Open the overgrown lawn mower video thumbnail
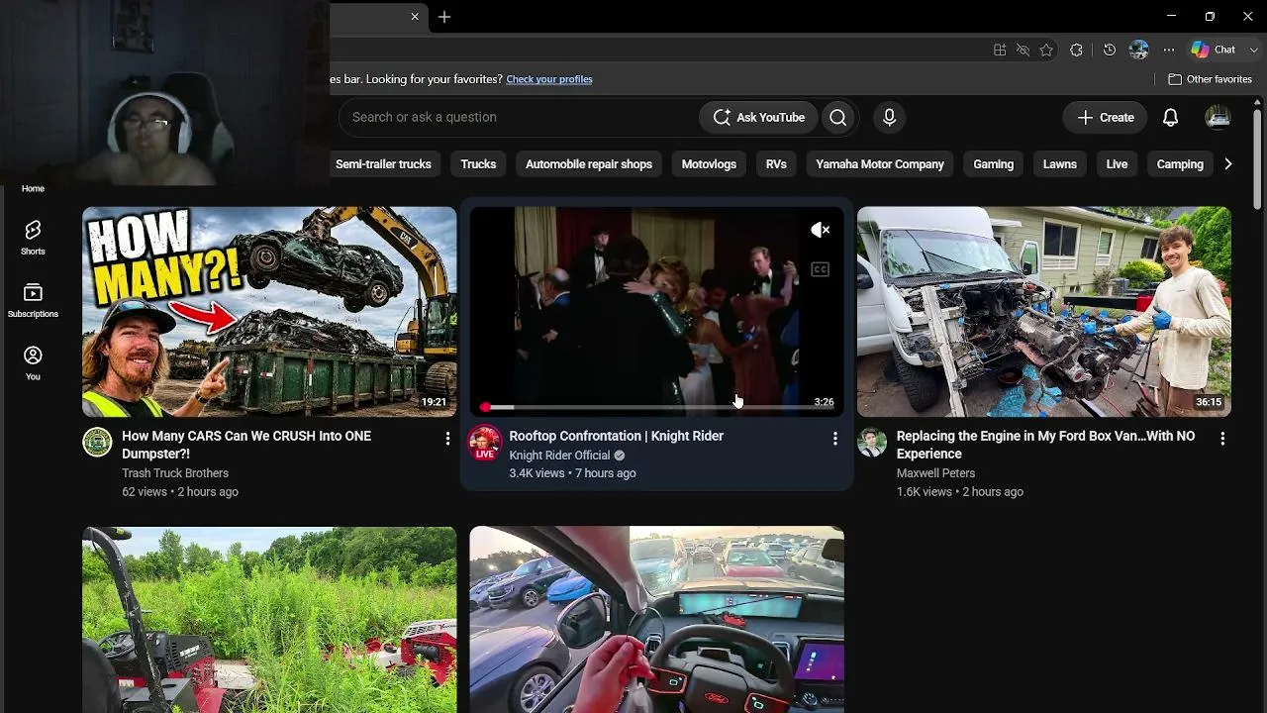Screen dimensions: 1267x713 click(x=269, y=619)
